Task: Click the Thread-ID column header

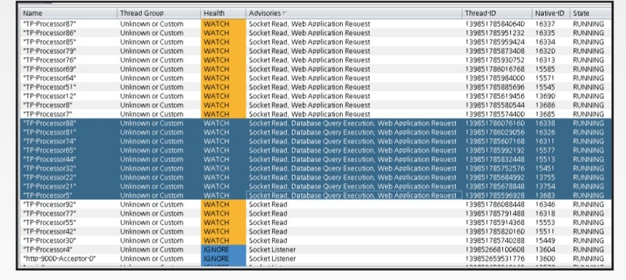Action: tap(497, 13)
